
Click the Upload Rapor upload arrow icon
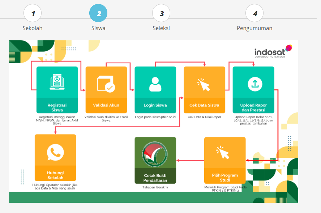254,84
